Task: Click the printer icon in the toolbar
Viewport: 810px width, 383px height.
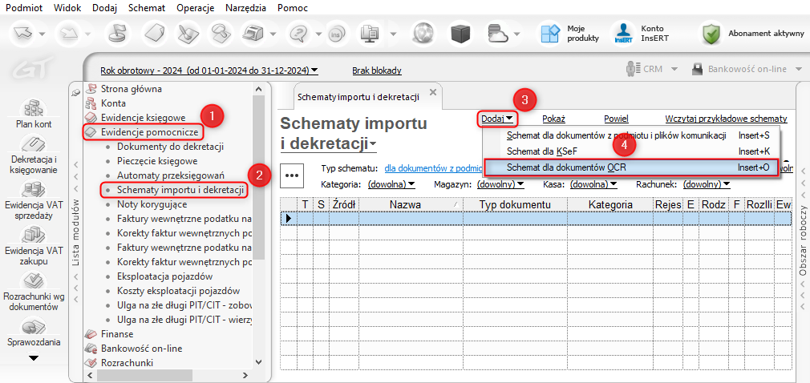Action: pyautogui.click(x=255, y=34)
